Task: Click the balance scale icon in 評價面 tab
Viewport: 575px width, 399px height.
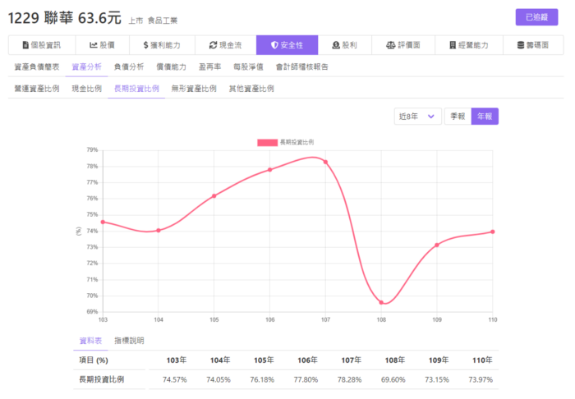Action: [390, 45]
